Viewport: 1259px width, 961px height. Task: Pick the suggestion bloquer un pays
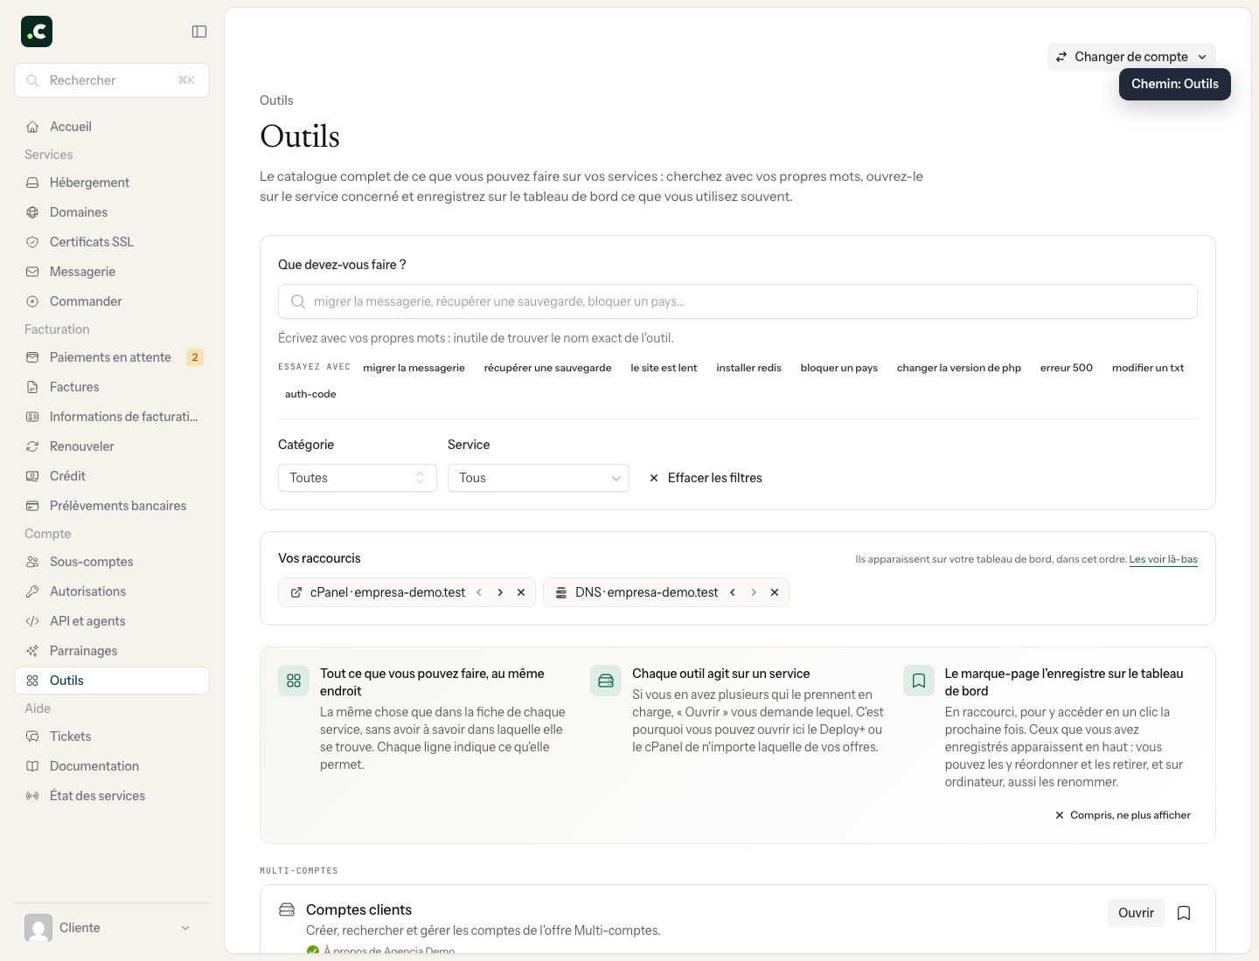(839, 368)
